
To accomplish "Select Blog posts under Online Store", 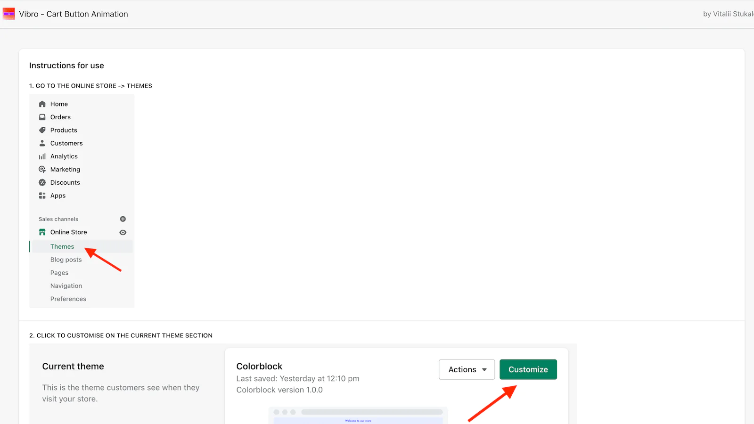I will [x=66, y=260].
